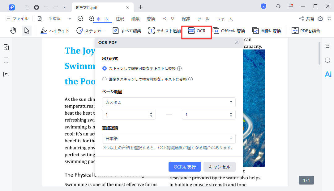Open the thumbnails panel in left sidebar
This screenshot has width=334, height=191.
(6, 47)
